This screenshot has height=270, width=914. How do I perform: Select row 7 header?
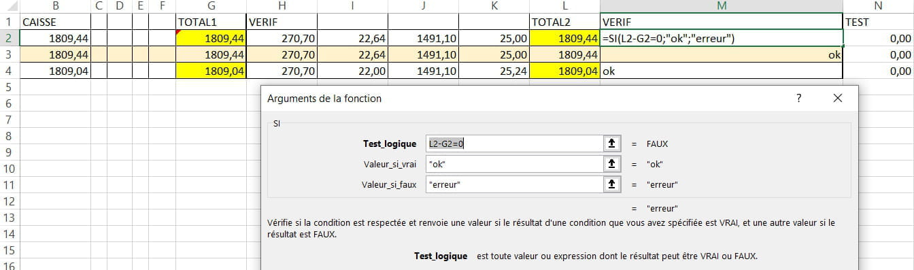pyautogui.click(x=10, y=120)
